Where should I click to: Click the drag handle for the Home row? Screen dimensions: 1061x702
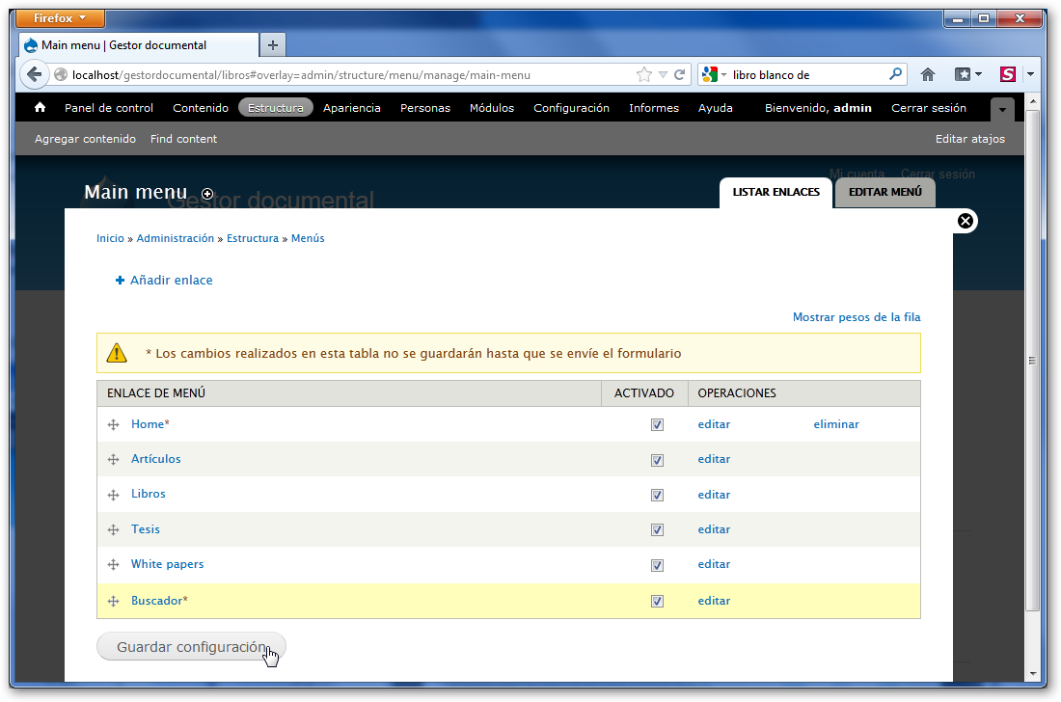tap(113, 425)
